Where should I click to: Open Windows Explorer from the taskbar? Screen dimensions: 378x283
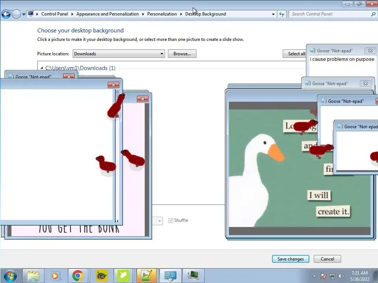point(33,276)
